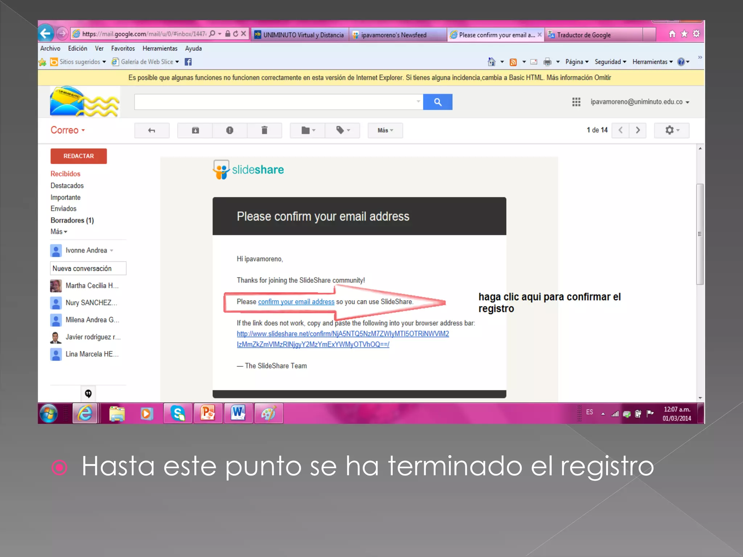Click the Windows Start orb

(x=48, y=413)
